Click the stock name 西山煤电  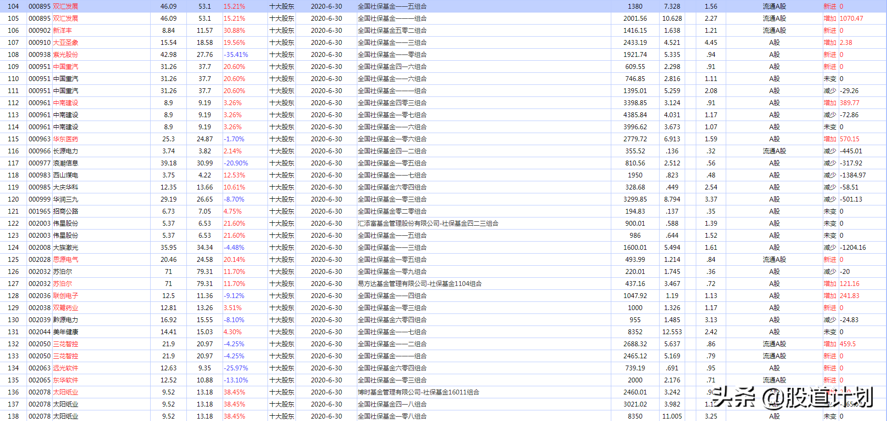click(66, 175)
